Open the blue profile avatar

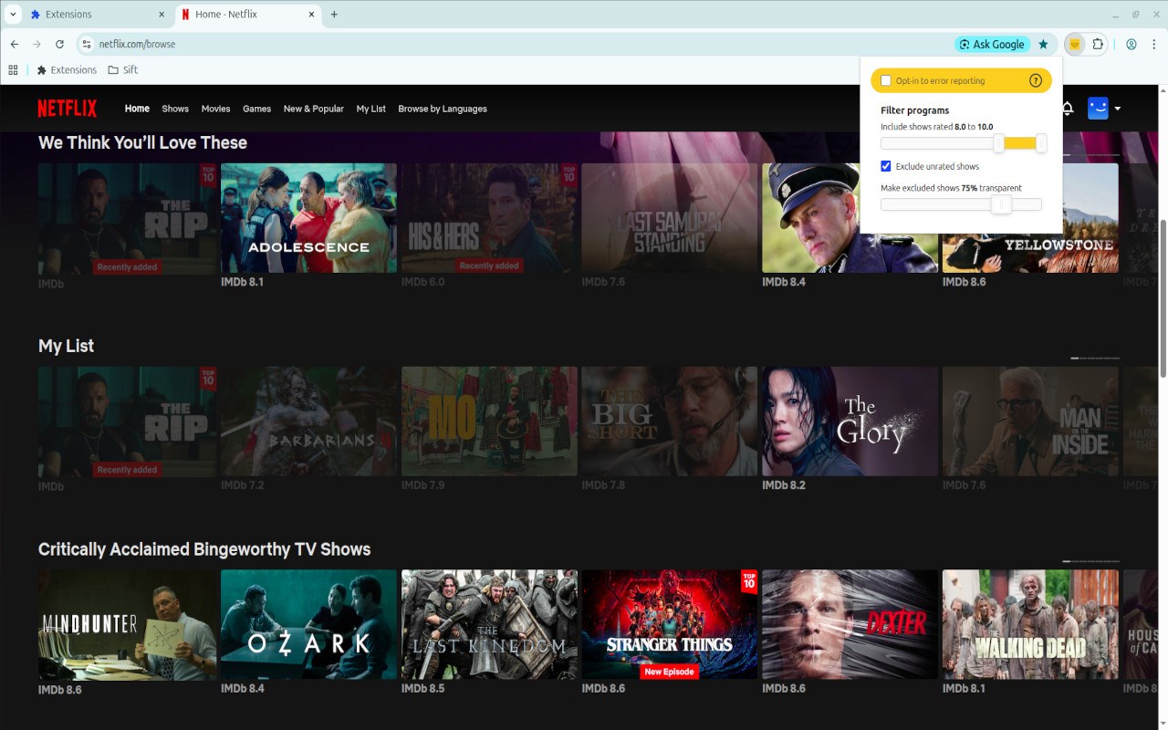1098,108
